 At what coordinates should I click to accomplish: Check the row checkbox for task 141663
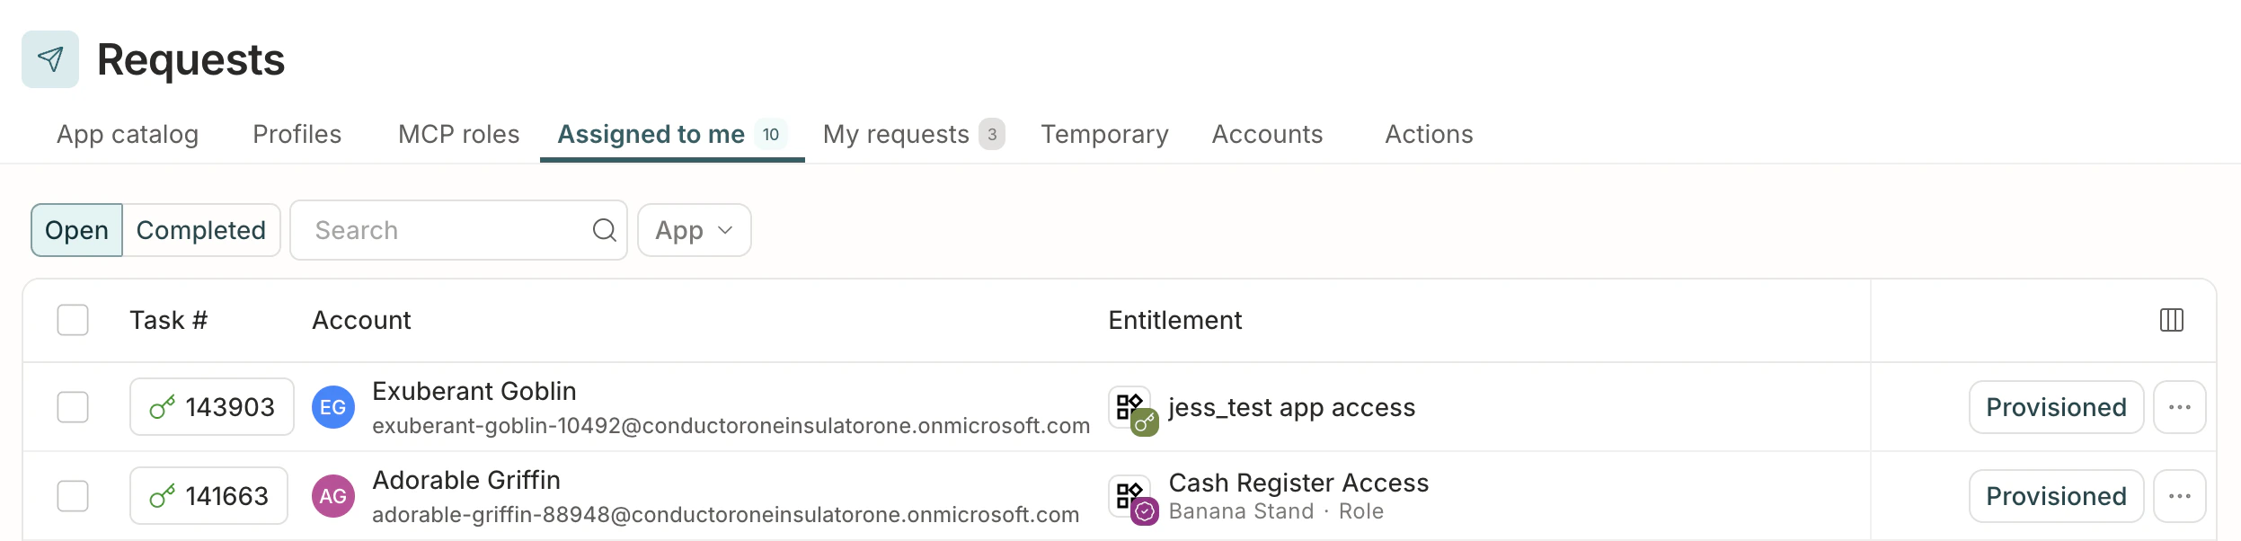(72, 495)
